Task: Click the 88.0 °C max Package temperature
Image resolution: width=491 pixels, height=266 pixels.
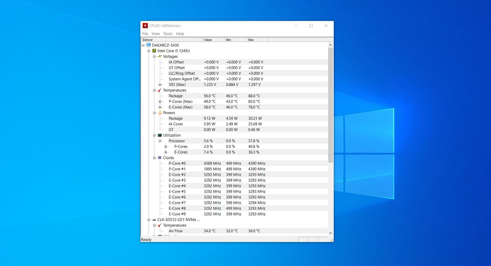Action: coord(254,96)
